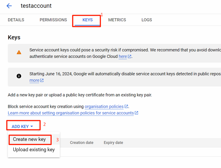This screenshot has height=168, width=221.
Task: Click external-link icon beside 'here'
Action: 130,56
